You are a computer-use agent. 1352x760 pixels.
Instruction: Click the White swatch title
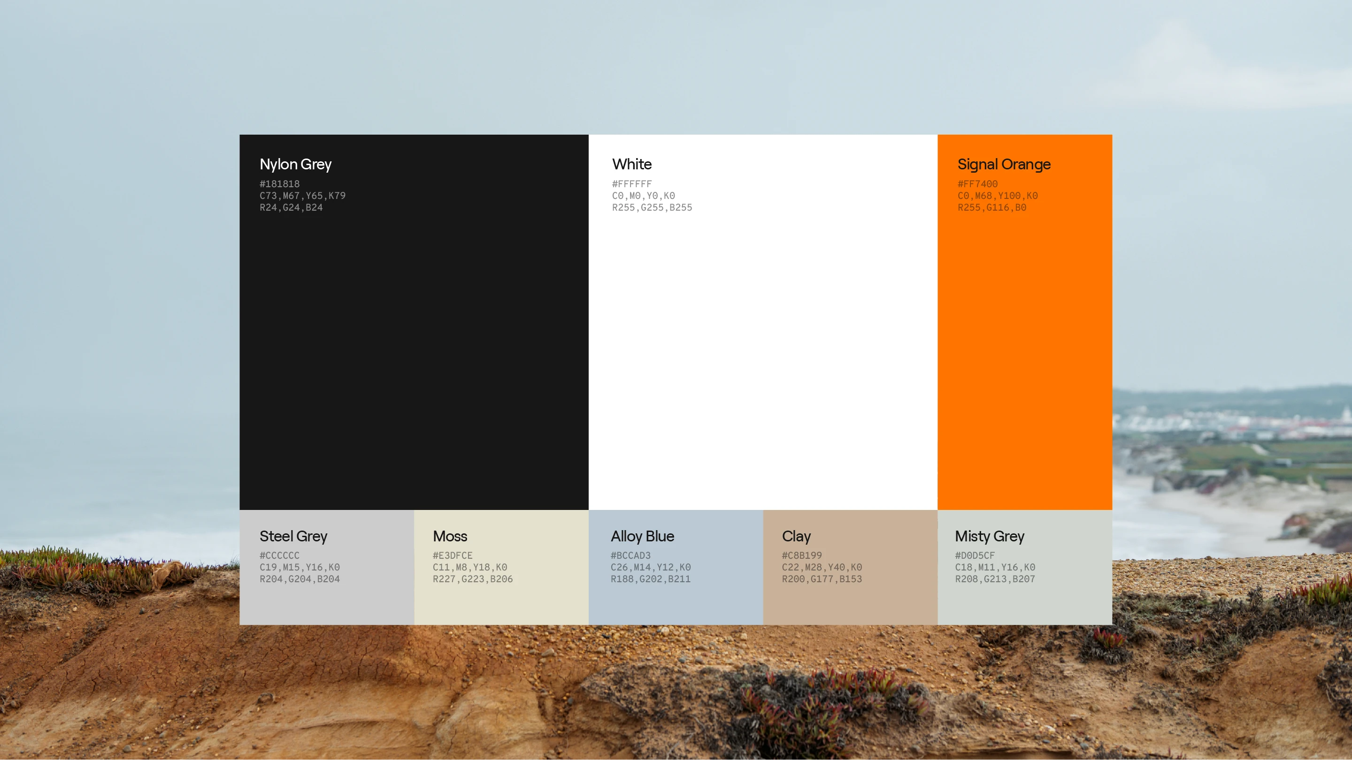[x=631, y=164]
